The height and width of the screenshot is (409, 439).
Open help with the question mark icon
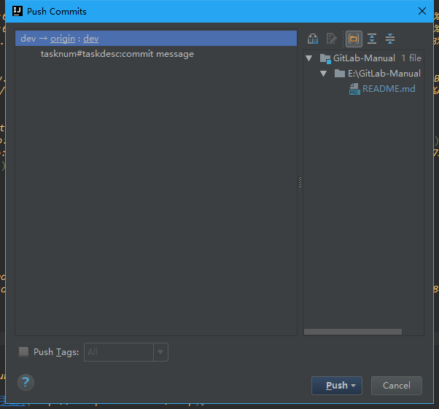(x=26, y=382)
